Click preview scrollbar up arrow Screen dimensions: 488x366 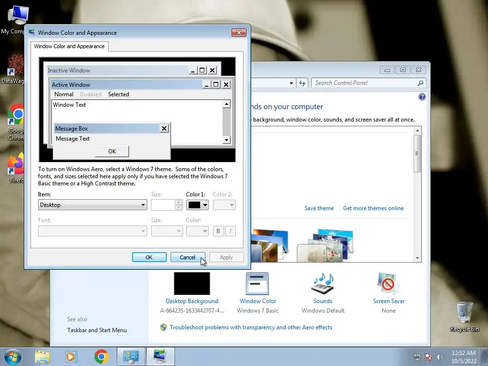point(226,104)
